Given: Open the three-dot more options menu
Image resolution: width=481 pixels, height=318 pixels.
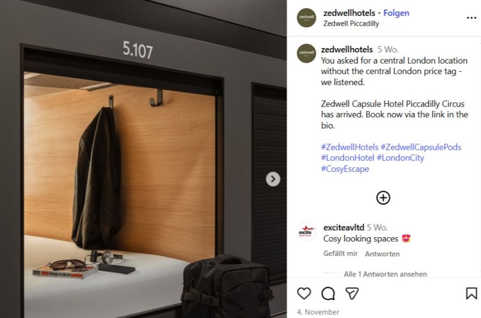Looking at the screenshot, I should click(x=471, y=18).
